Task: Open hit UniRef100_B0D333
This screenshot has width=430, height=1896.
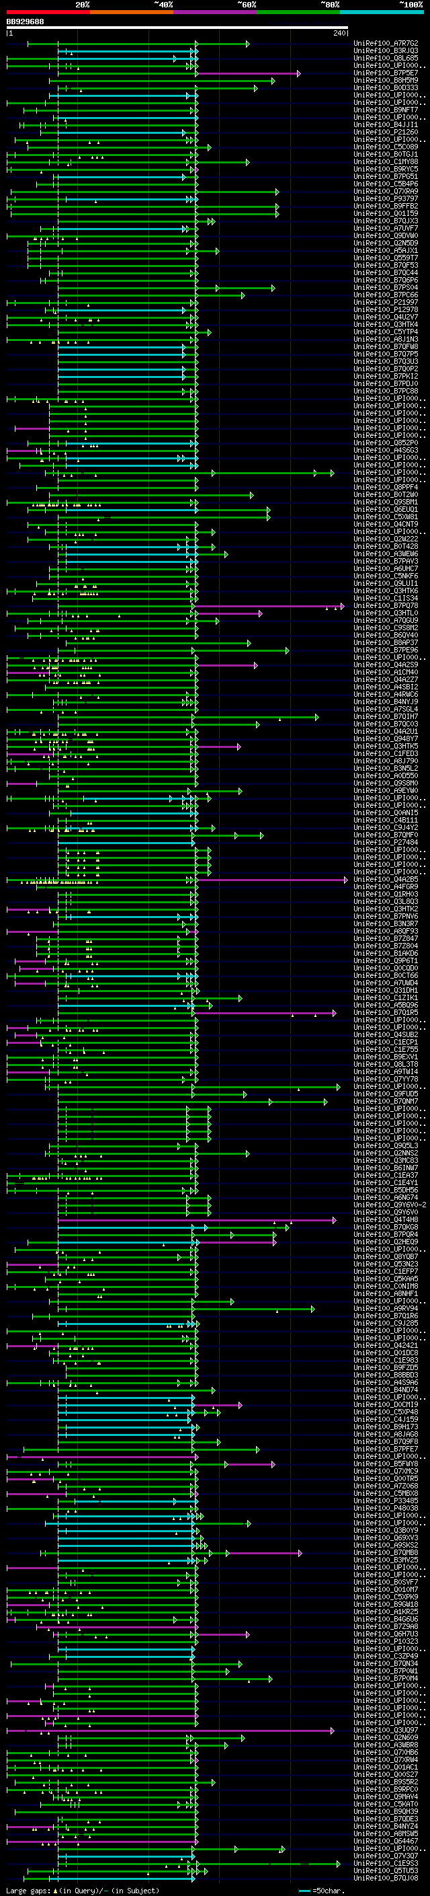Action: coord(386,87)
